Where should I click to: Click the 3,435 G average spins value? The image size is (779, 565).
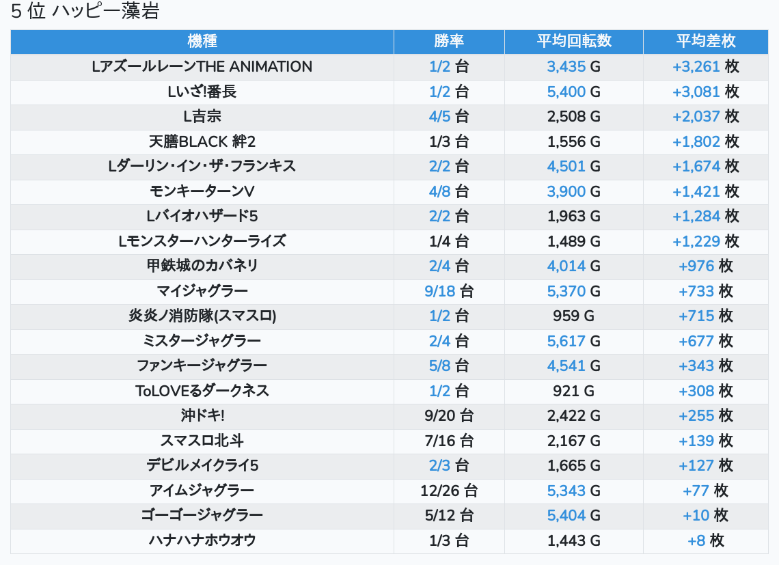(x=574, y=66)
